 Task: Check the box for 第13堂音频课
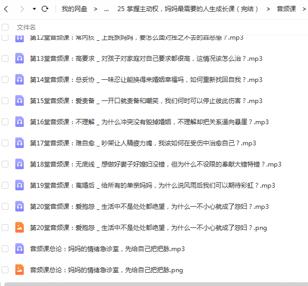click(x=5, y=58)
